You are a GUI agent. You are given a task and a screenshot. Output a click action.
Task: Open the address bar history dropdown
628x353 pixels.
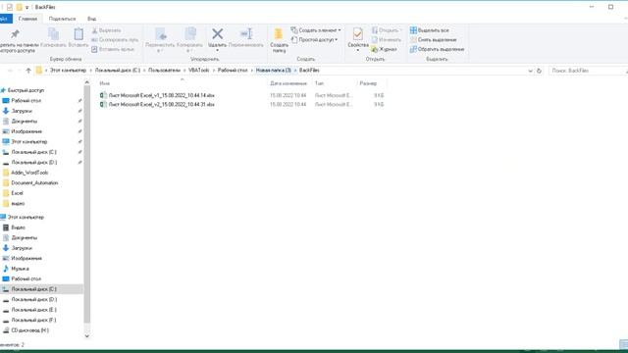coord(530,71)
